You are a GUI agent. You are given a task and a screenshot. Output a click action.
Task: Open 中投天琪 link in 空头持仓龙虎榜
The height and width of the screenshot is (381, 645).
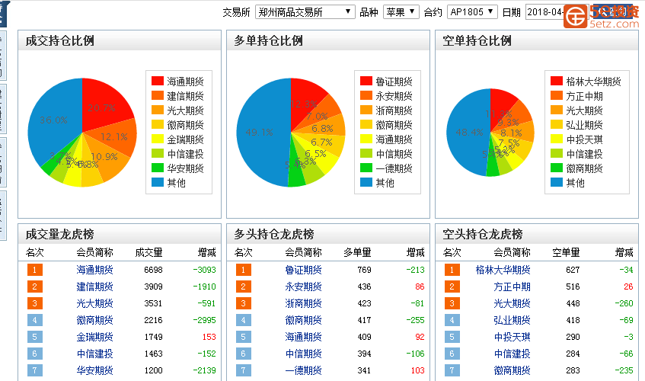click(512, 337)
